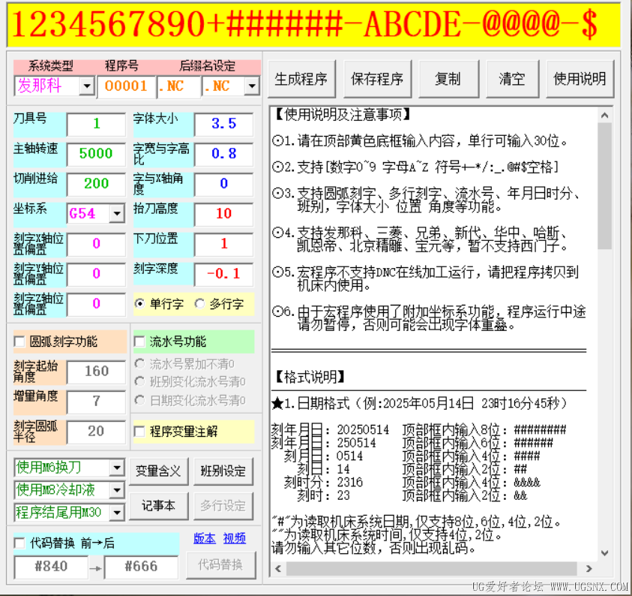Viewport: 632px width, 596px height.
Task: Click the 【格式说明】 heading text
Action: (x=310, y=378)
